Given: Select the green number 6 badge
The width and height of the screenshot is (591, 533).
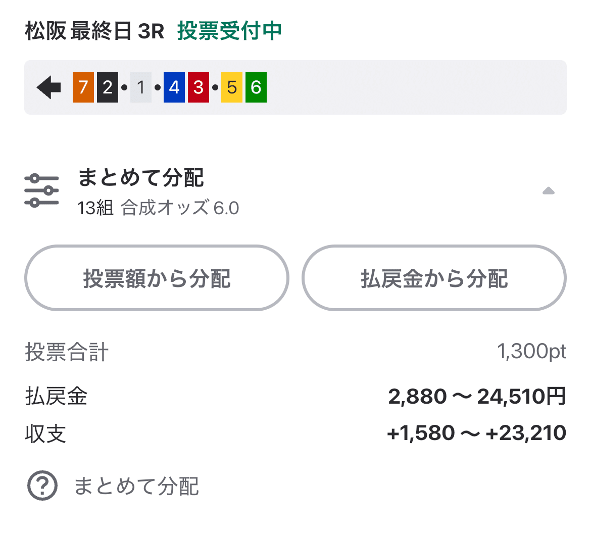Looking at the screenshot, I should (x=256, y=87).
